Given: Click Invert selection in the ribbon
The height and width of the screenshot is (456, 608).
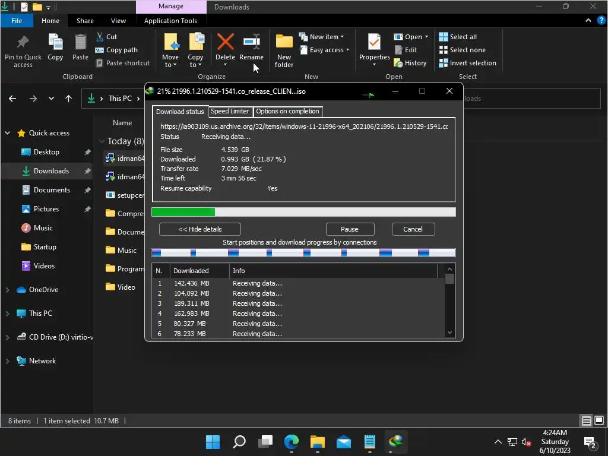Looking at the screenshot, I should (468, 63).
